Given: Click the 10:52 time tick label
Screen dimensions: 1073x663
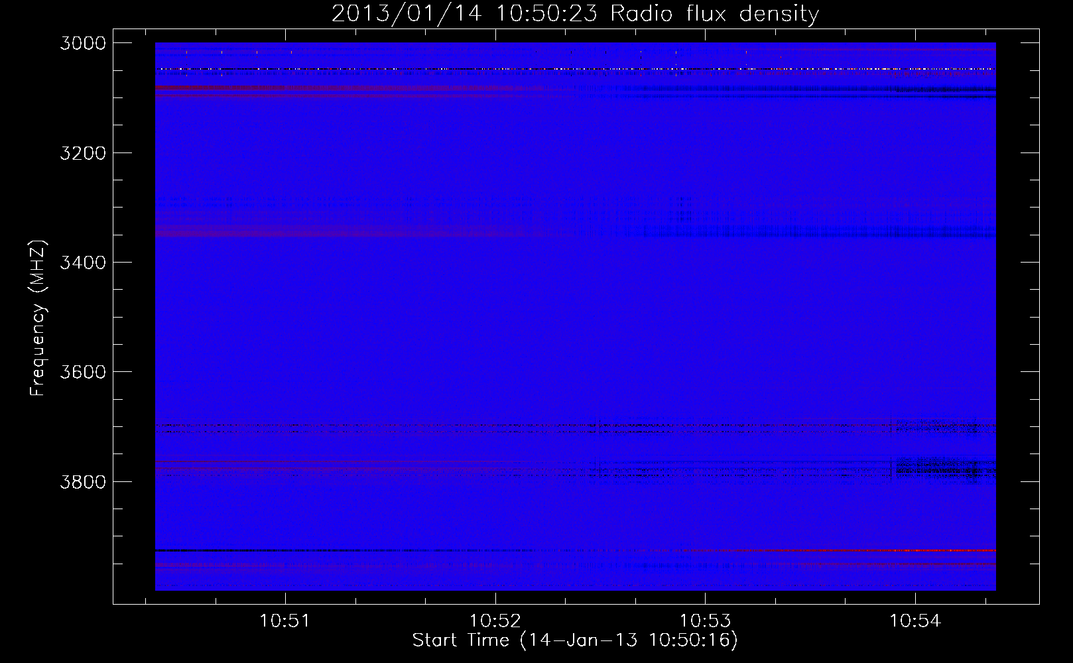Looking at the screenshot, I should point(495,621).
